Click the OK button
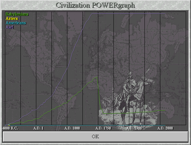This screenshot has width=191, height=145. pos(95,137)
